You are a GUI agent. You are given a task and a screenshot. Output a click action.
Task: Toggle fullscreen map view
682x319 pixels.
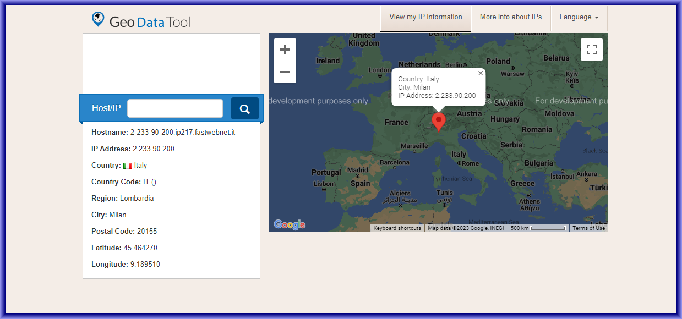[x=592, y=50]
